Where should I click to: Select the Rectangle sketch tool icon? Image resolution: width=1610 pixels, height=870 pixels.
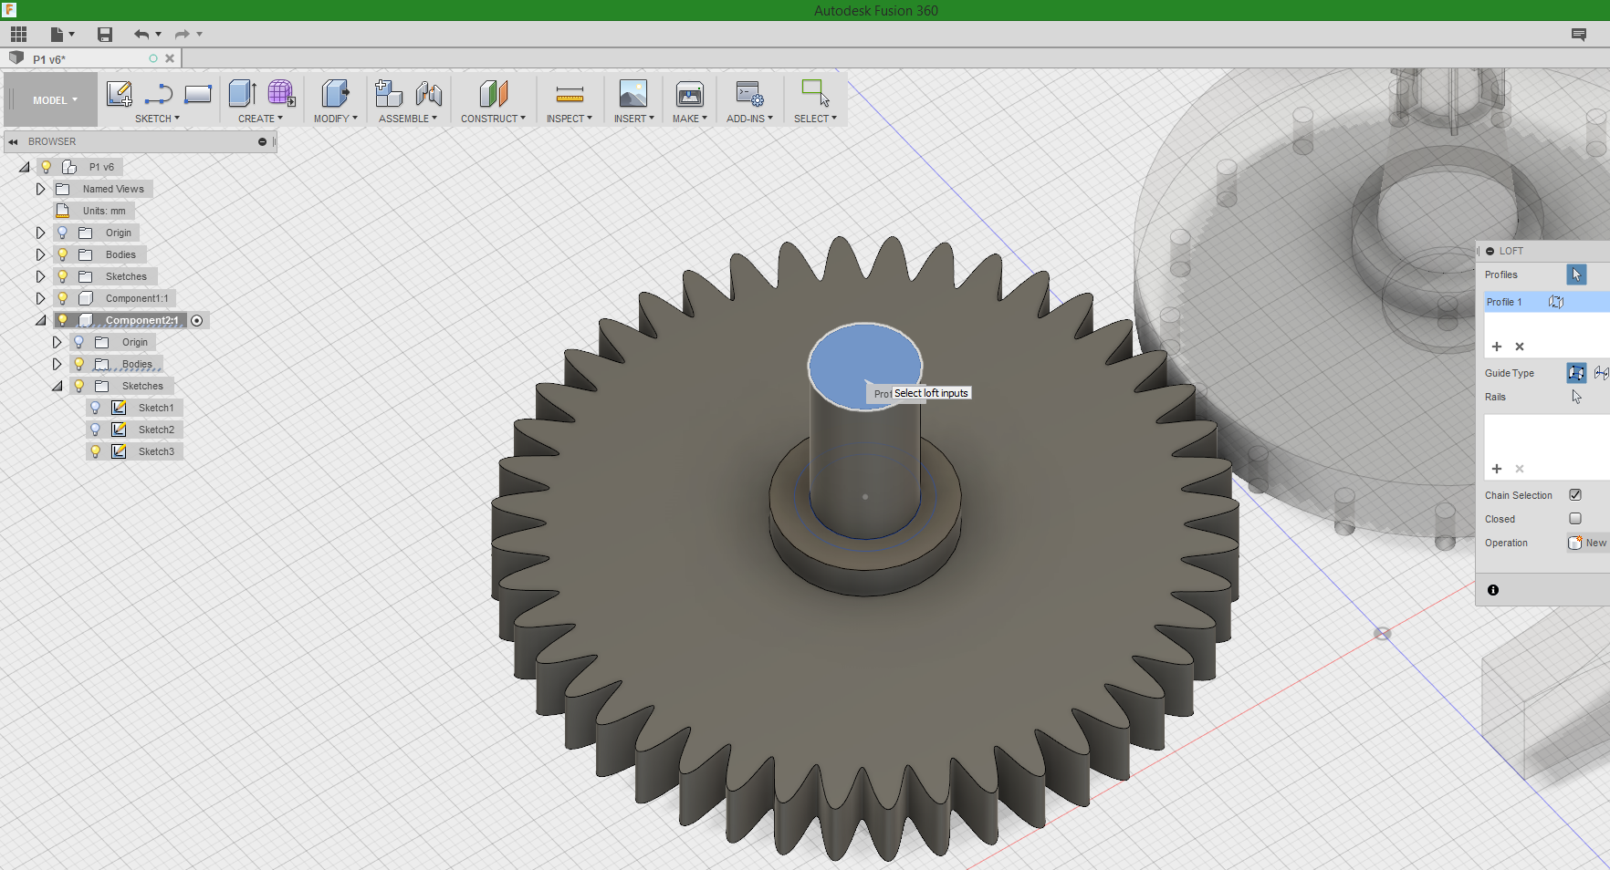pyautogui.click(x=198, y=94)
